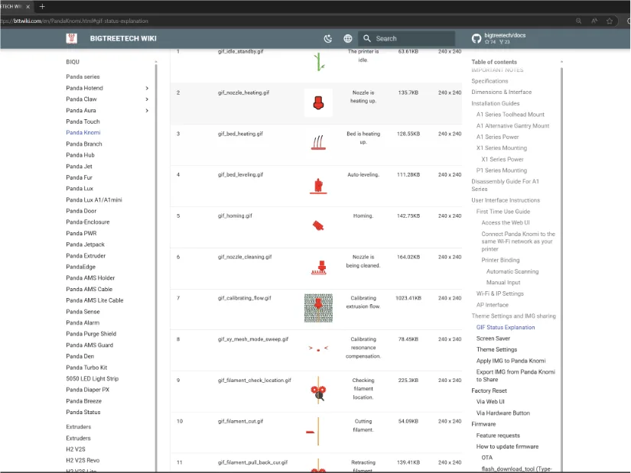Click the search magnifier icon
This screenshot has height=473, width=631.
[x=366, y=39]
